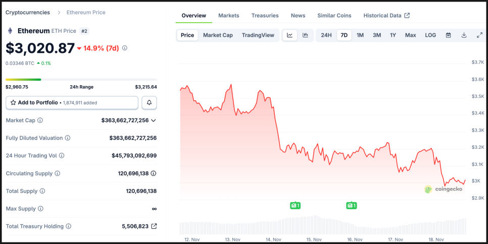The height and width of the screenshot is (244, 488).
Task: Click the 24h Range progress bar
Action: pos(81,79)
